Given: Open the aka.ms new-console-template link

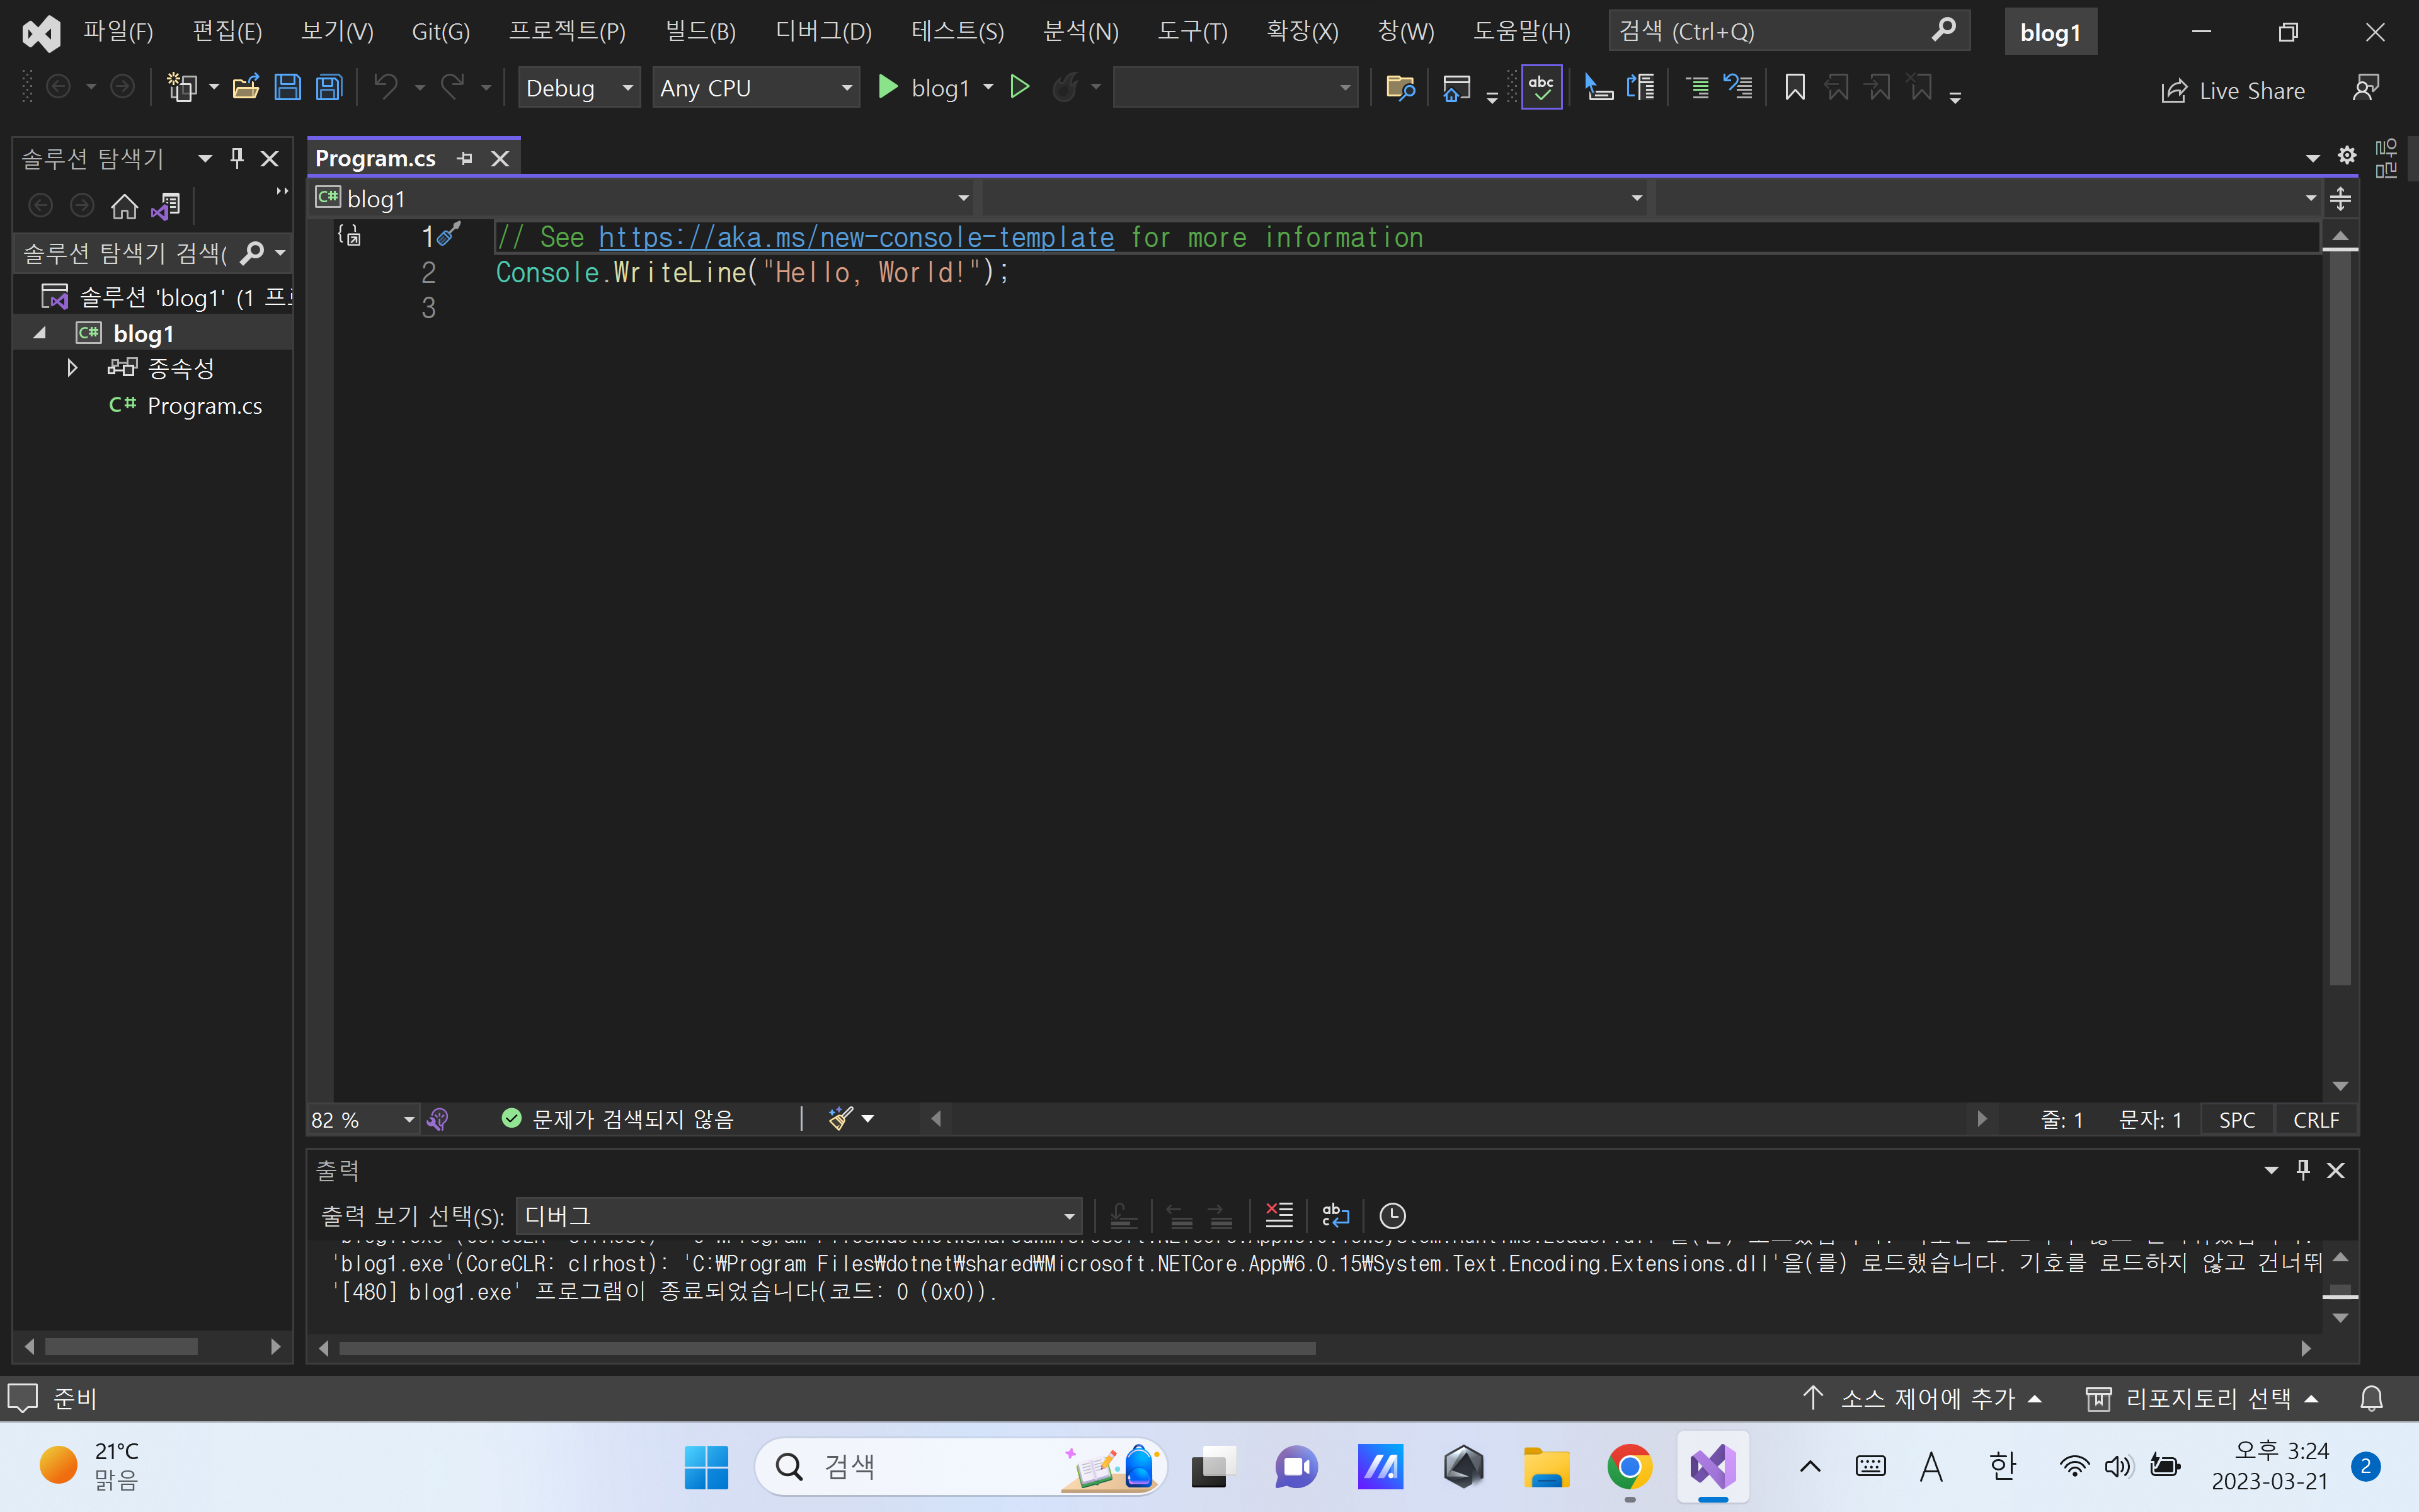Looking at the screenshot, I should [x=855, y=237].
